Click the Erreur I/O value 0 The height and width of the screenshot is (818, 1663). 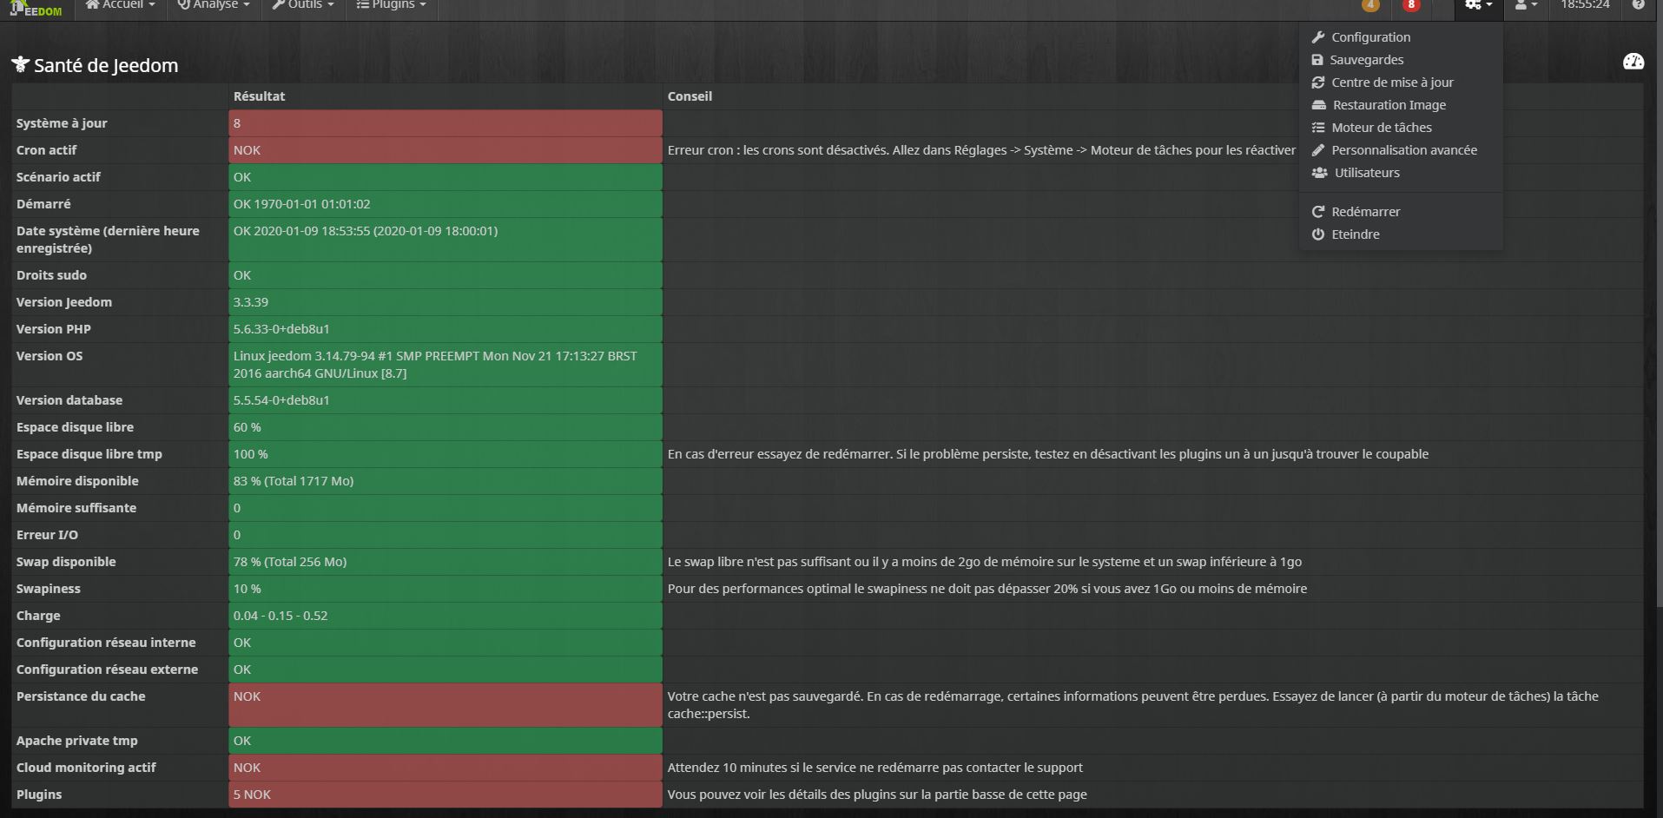click(445, 535)
